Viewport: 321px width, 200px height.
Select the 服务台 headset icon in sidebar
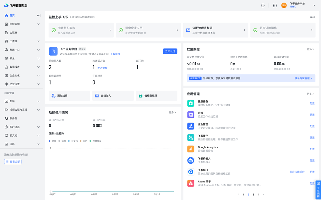(x=7, y=118)
